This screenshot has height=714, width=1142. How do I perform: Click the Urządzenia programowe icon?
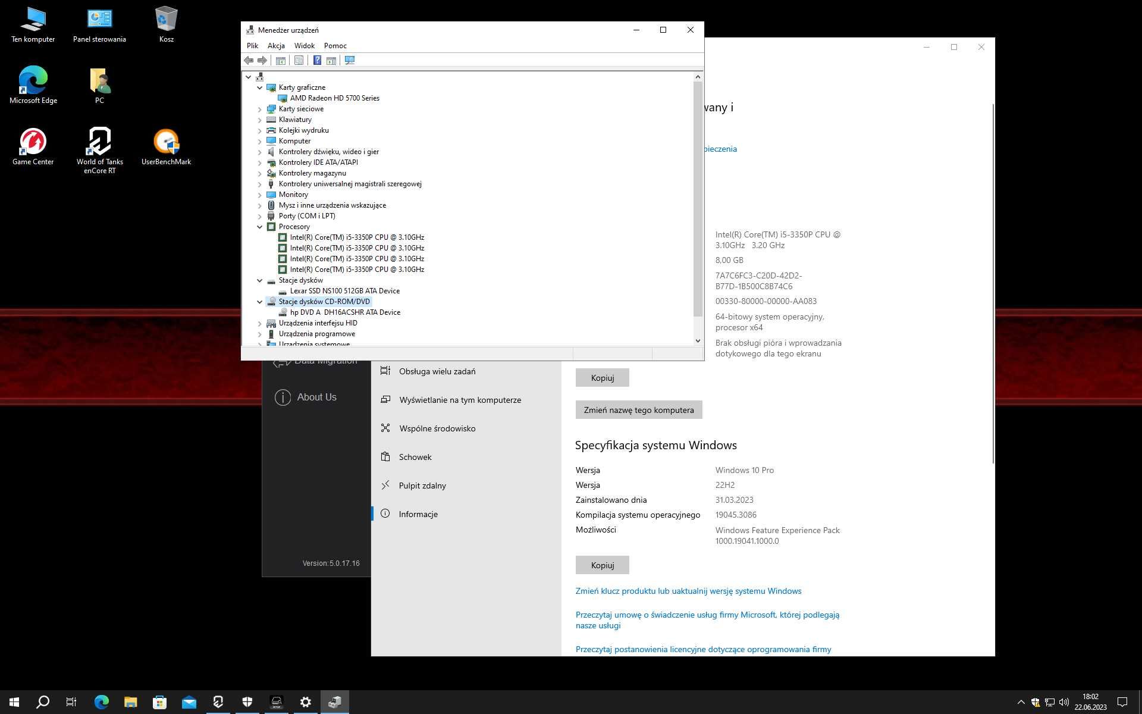tap(271, 334)
